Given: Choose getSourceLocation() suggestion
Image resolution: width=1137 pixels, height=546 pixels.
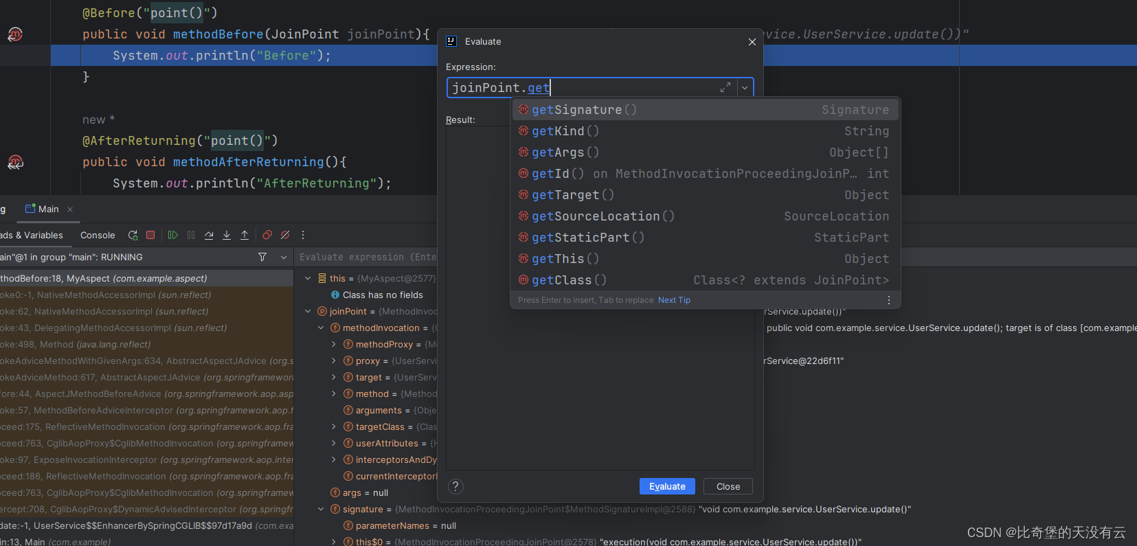Looking at the screenshot, I should (x=705, y=216).
